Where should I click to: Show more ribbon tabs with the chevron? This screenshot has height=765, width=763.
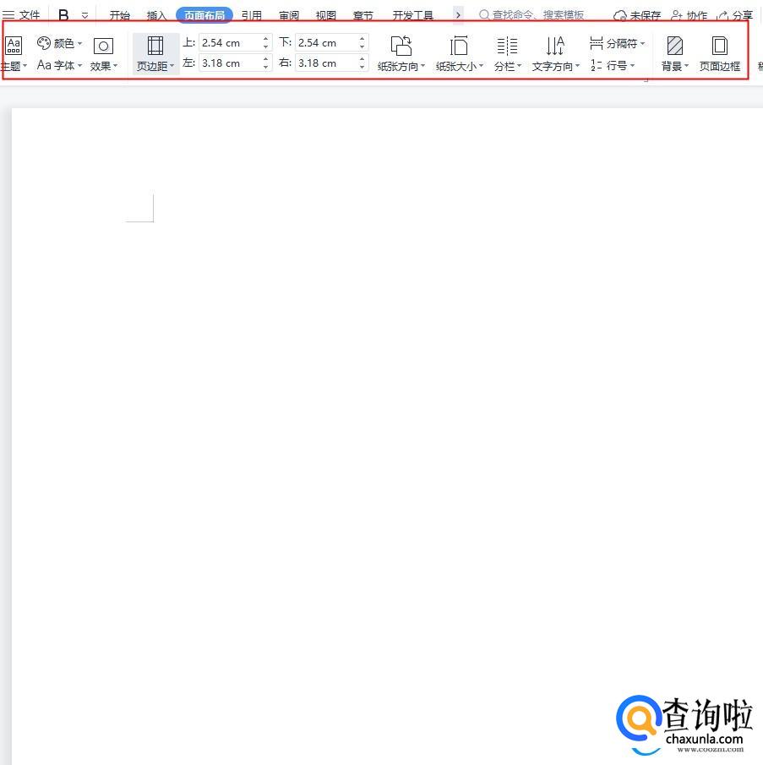458,15
